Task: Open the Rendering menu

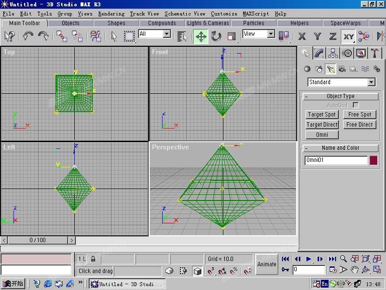Action: [x=111, y=14]
